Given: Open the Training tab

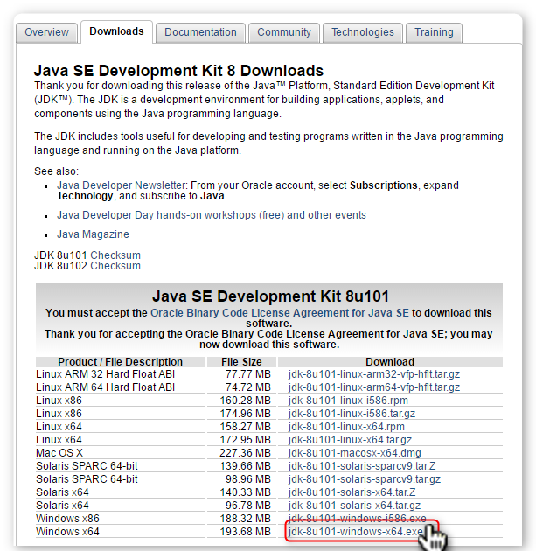Looking at the screenshot, I should coord(435,32).
